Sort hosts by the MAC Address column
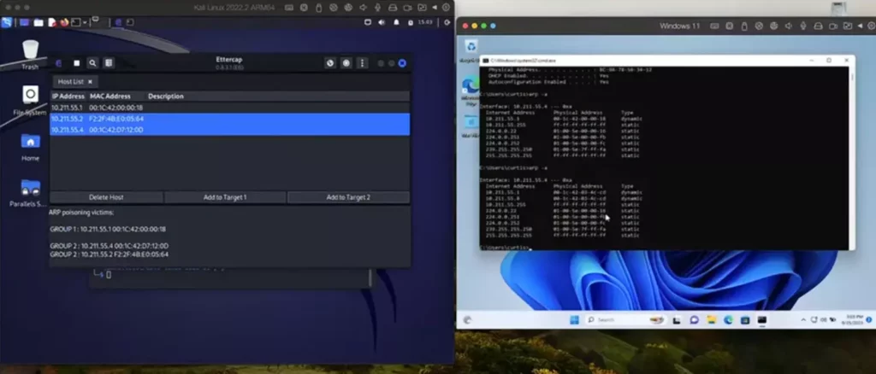 coord(109,96)
